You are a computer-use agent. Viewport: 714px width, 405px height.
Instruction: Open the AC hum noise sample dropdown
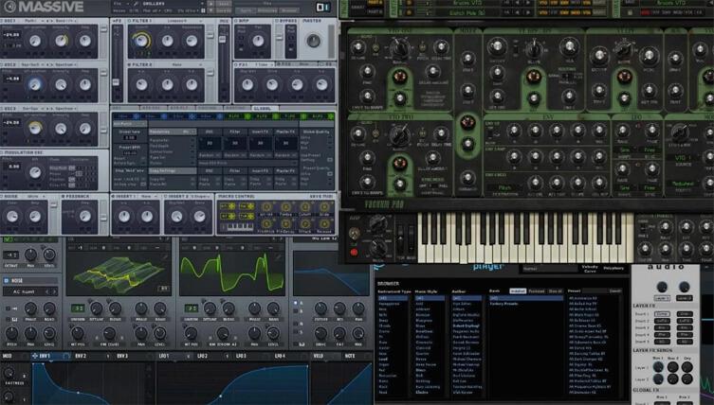(x=28, y=292)
